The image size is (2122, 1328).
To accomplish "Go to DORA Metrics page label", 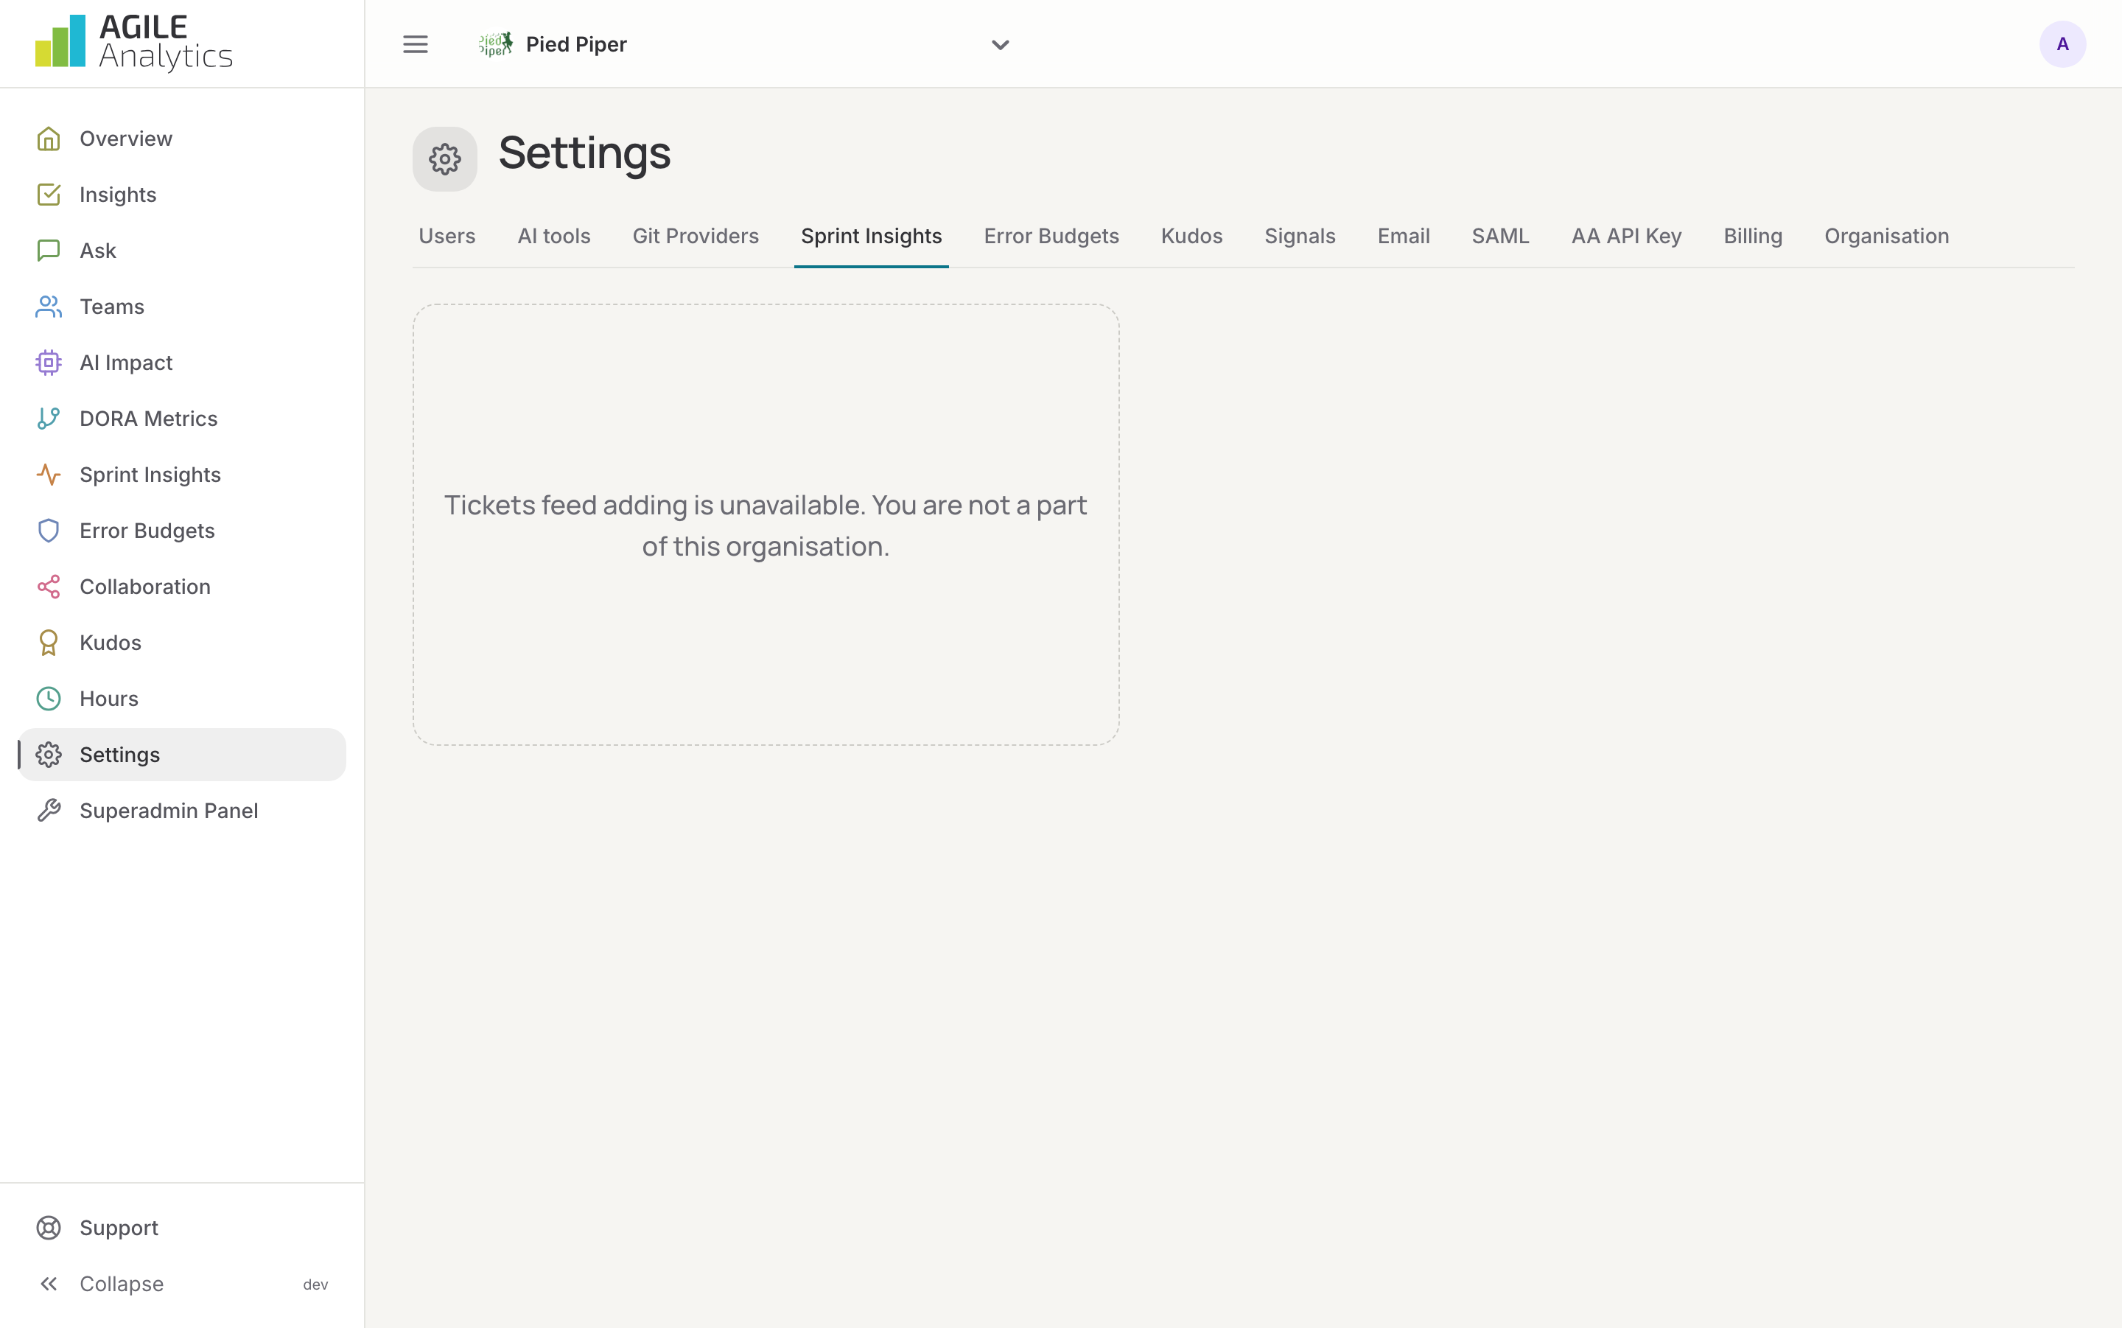I will pos(148,419).
